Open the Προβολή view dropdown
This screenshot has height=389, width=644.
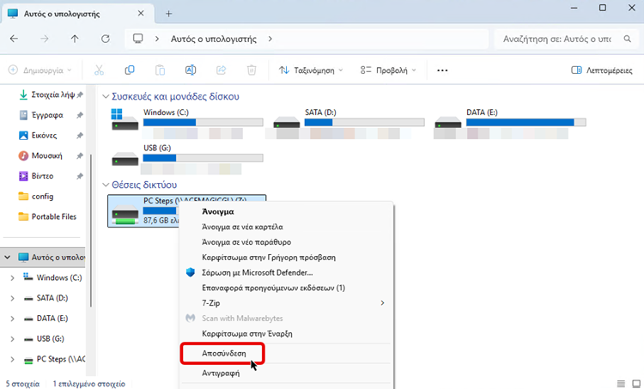(388, 70)
